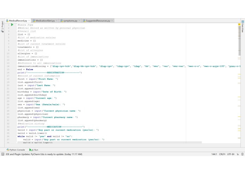Click the 'Last Name' input line
245x174 pixels.
[x=36, y=85]
